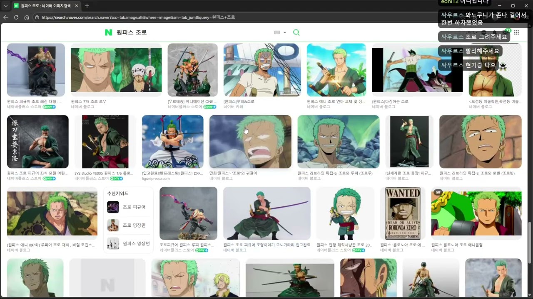Click the figurepresso.com source link
The height and width of the screenshot is (299, 533).
156,179
